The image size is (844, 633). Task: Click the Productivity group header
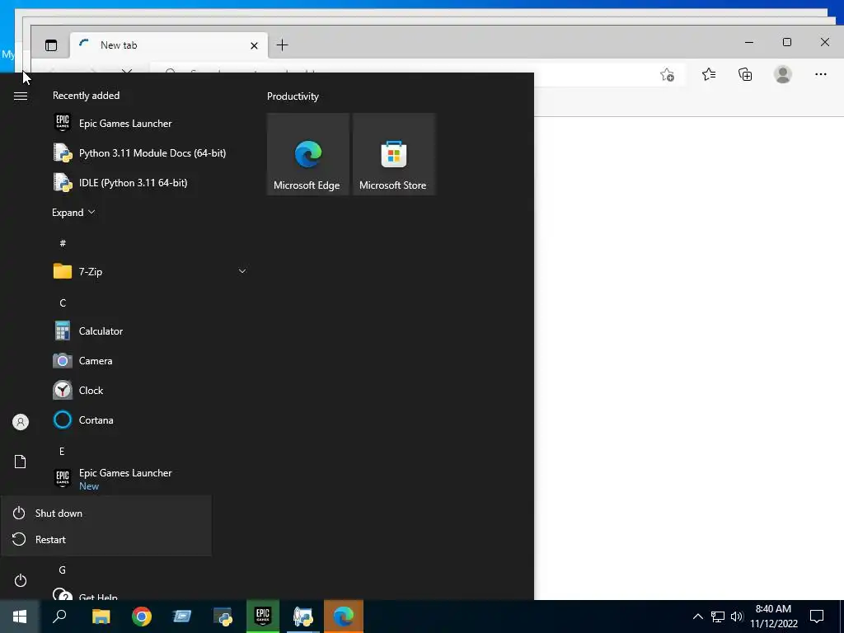(293, 96)
